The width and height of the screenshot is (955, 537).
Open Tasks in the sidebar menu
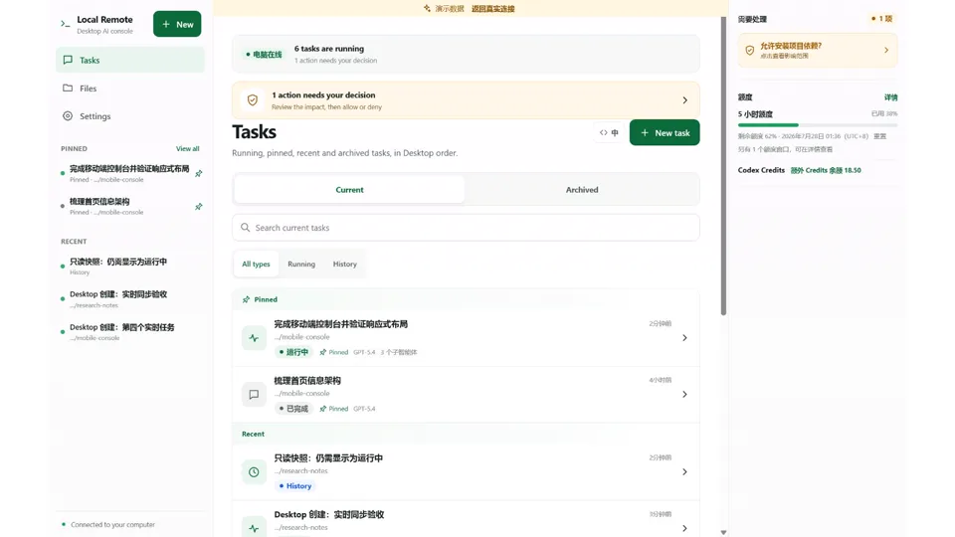coord(130,60)
